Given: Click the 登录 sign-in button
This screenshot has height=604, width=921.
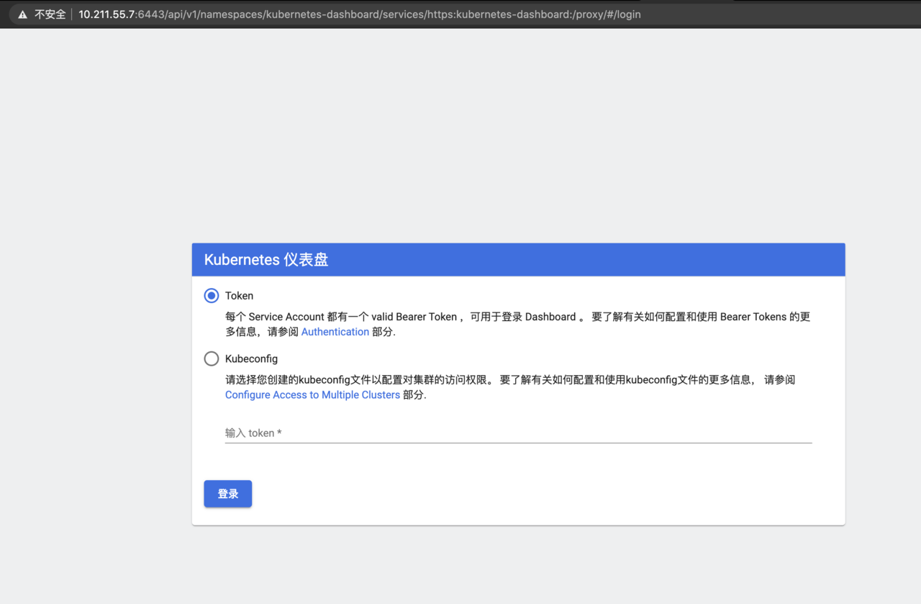Looking at the screenshot, I should pyautogui.click(x=228, y=494).
